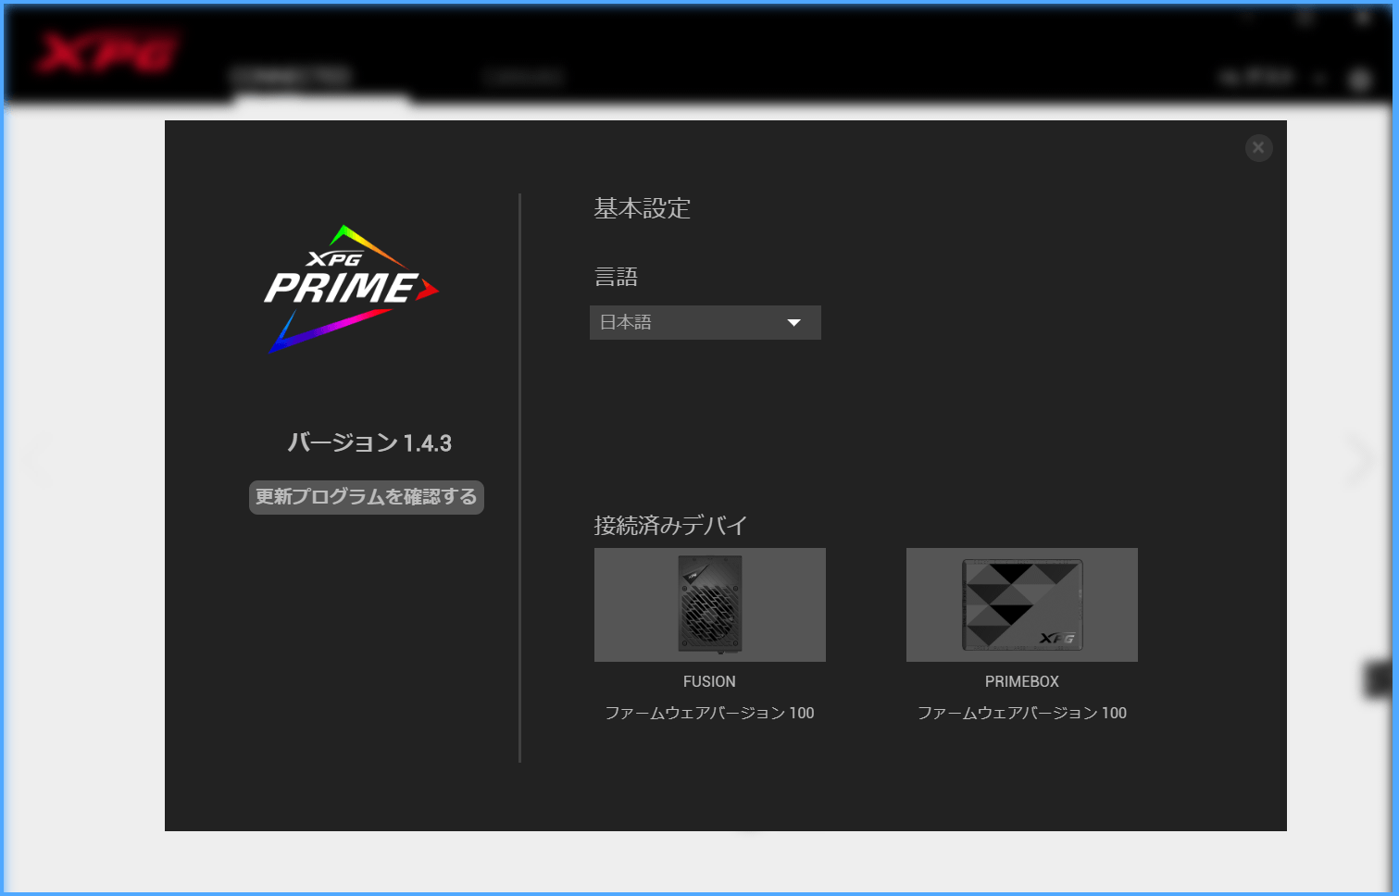Click the 言語 label
This screenshot has width=1399, height=896.
pyautogui.click(x=616, y=277)
